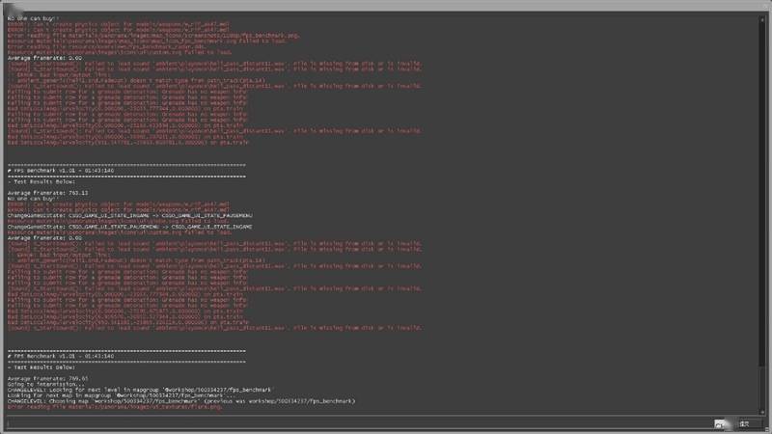
Task: Click the 'Average framerate: 763.13' line
Action: [x=48, y=193]
